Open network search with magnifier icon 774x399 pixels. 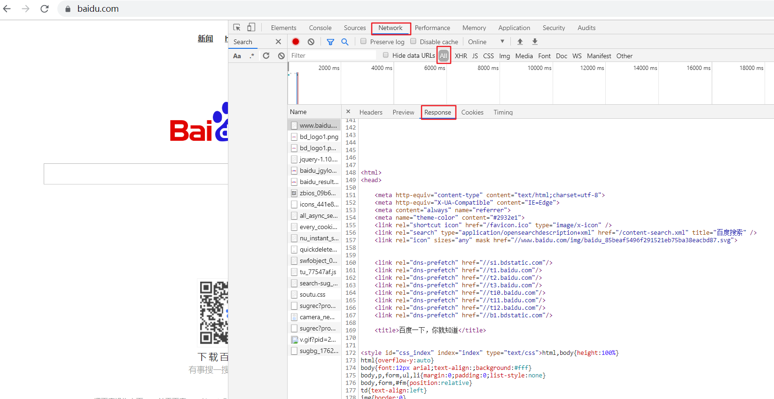(x=345, y=42)
